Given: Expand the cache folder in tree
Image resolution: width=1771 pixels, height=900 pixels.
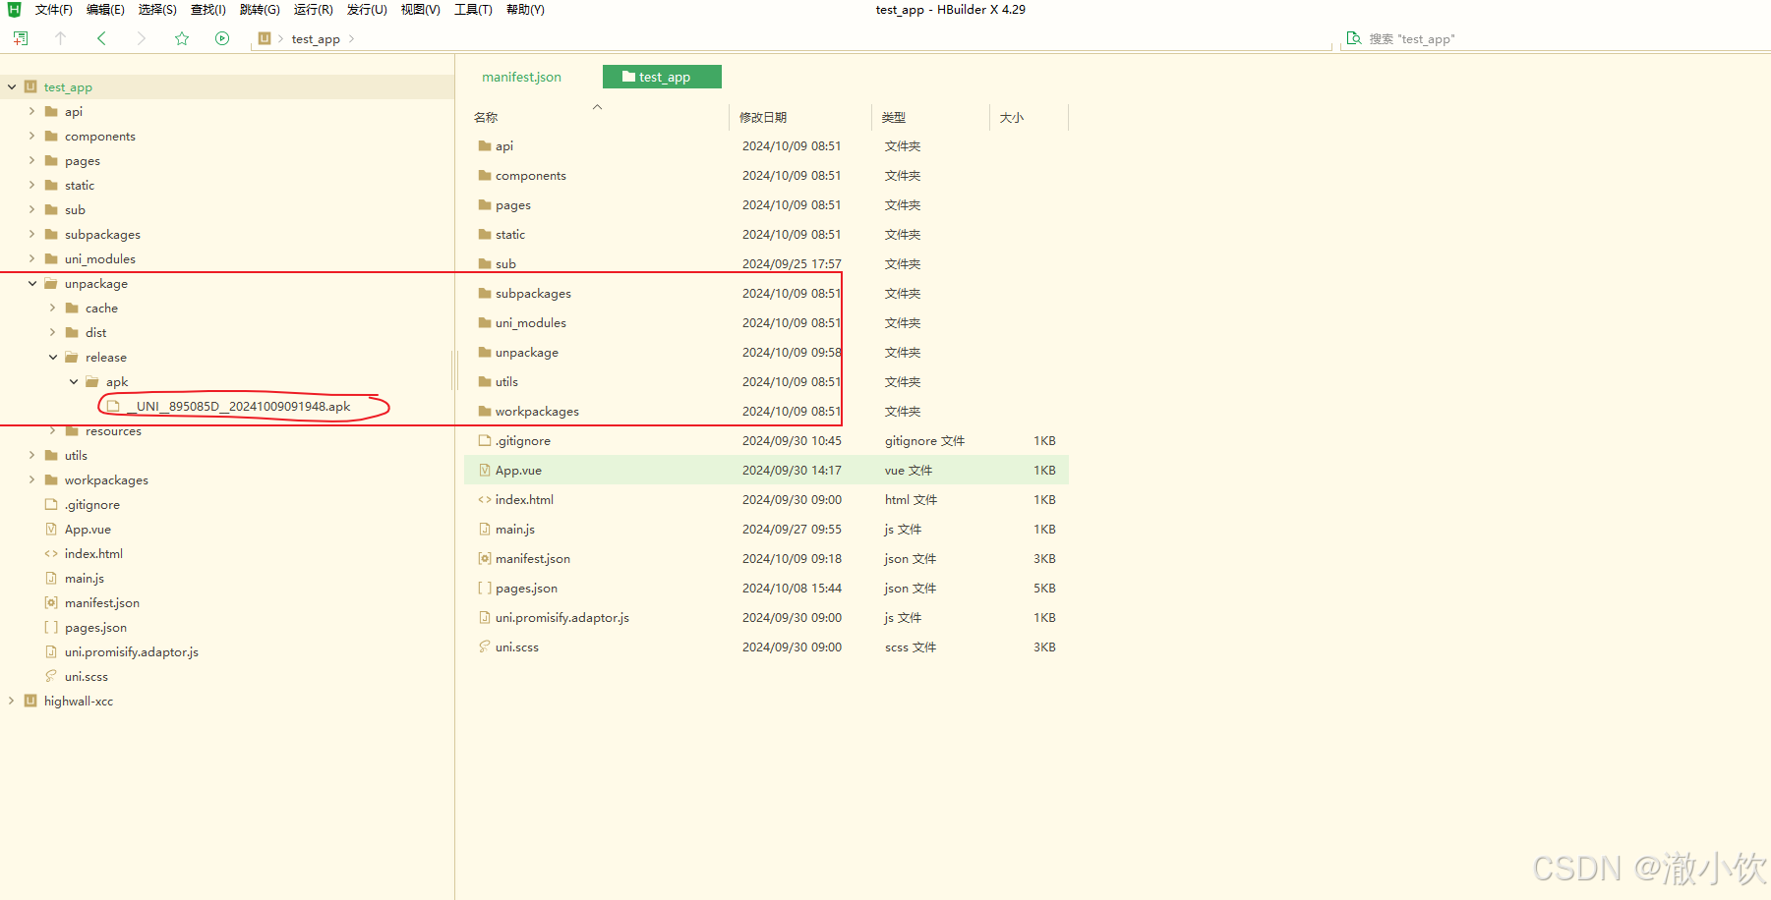Looking at the screenshot, I should 52,308.
